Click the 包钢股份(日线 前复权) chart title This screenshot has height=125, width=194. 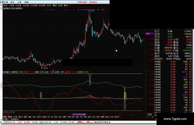(x=13, y=8)
